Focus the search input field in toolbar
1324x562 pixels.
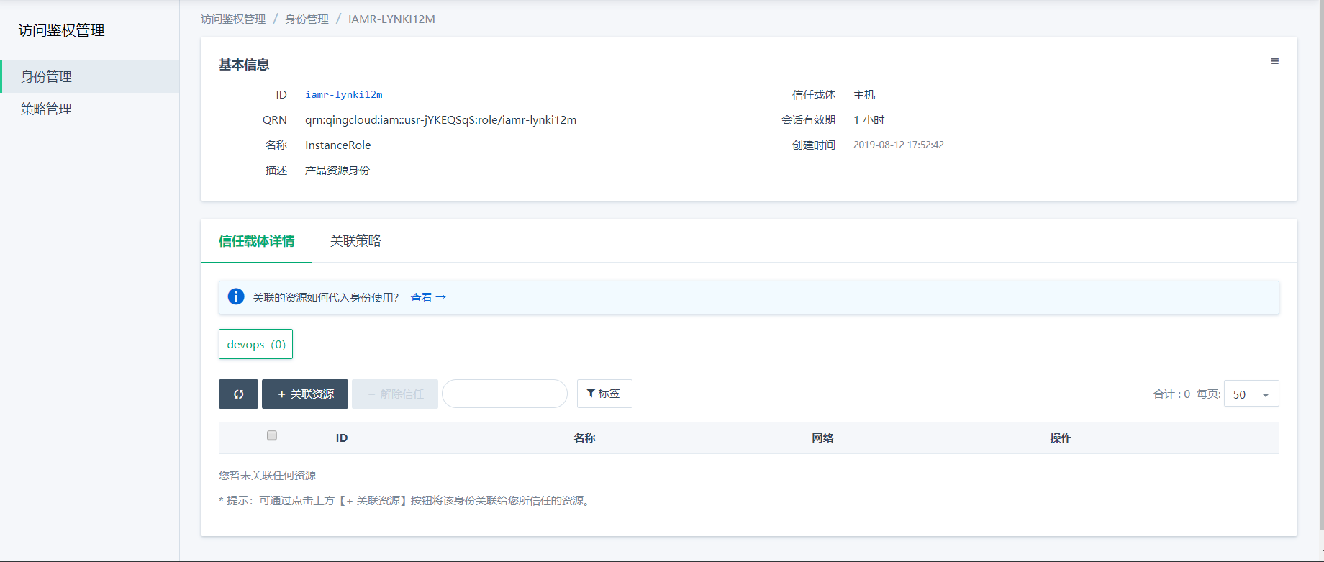point(504,394)
